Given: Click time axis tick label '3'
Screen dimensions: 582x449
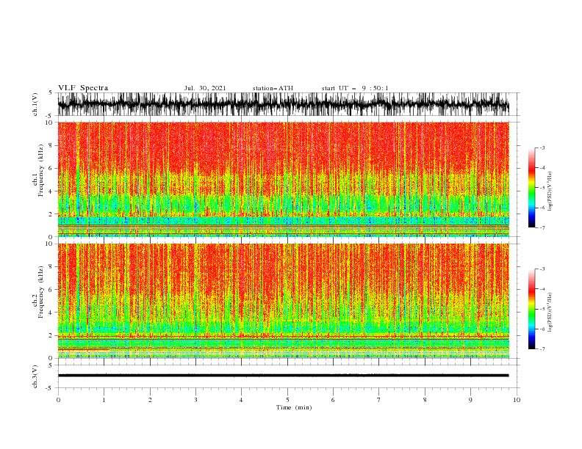Looking at the screenshot, I should coord(195,400).
